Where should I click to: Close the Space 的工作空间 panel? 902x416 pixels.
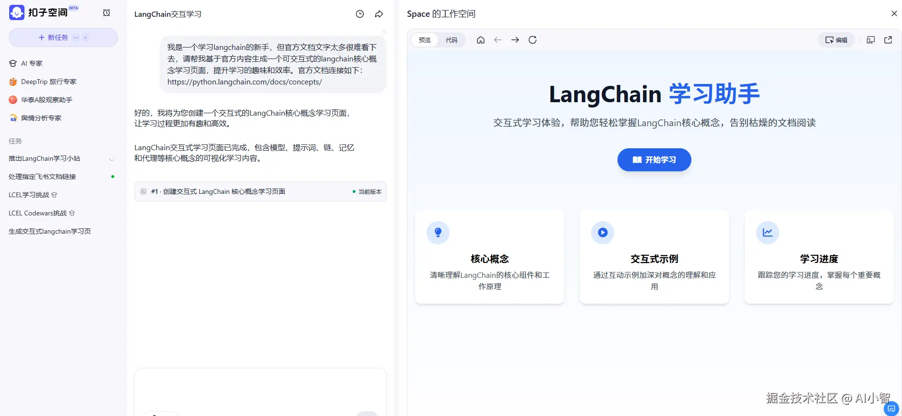coord(894,13)
